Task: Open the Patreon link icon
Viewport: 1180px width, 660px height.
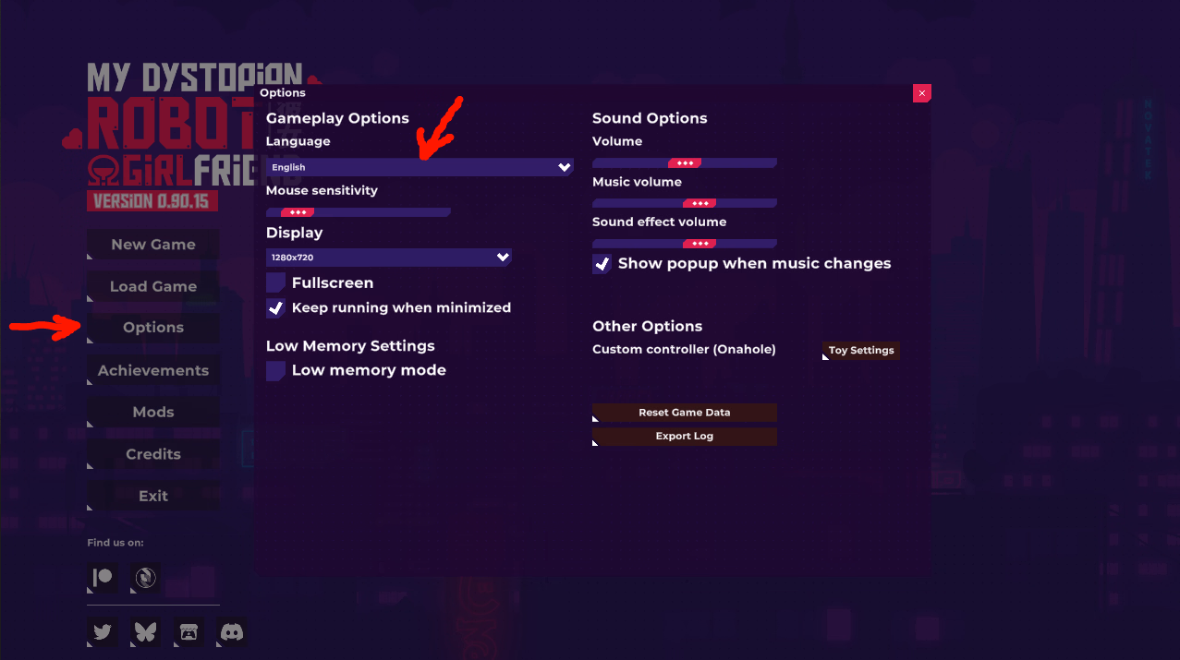Action: pos(102,579)
